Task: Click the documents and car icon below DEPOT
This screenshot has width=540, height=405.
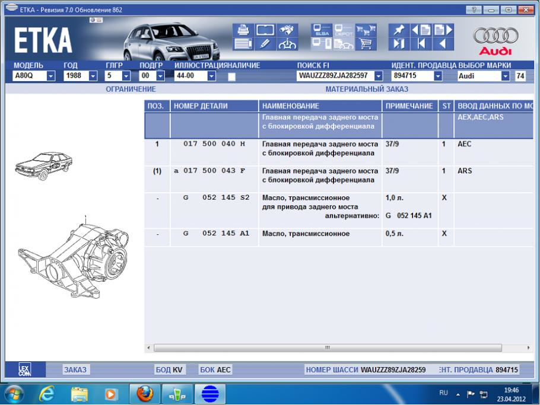Action: (344, 44)
